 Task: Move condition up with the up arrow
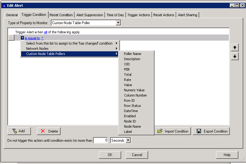[x=235, y=47]
